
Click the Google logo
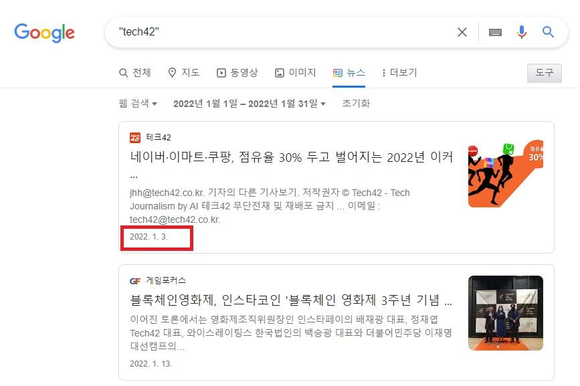44,32
